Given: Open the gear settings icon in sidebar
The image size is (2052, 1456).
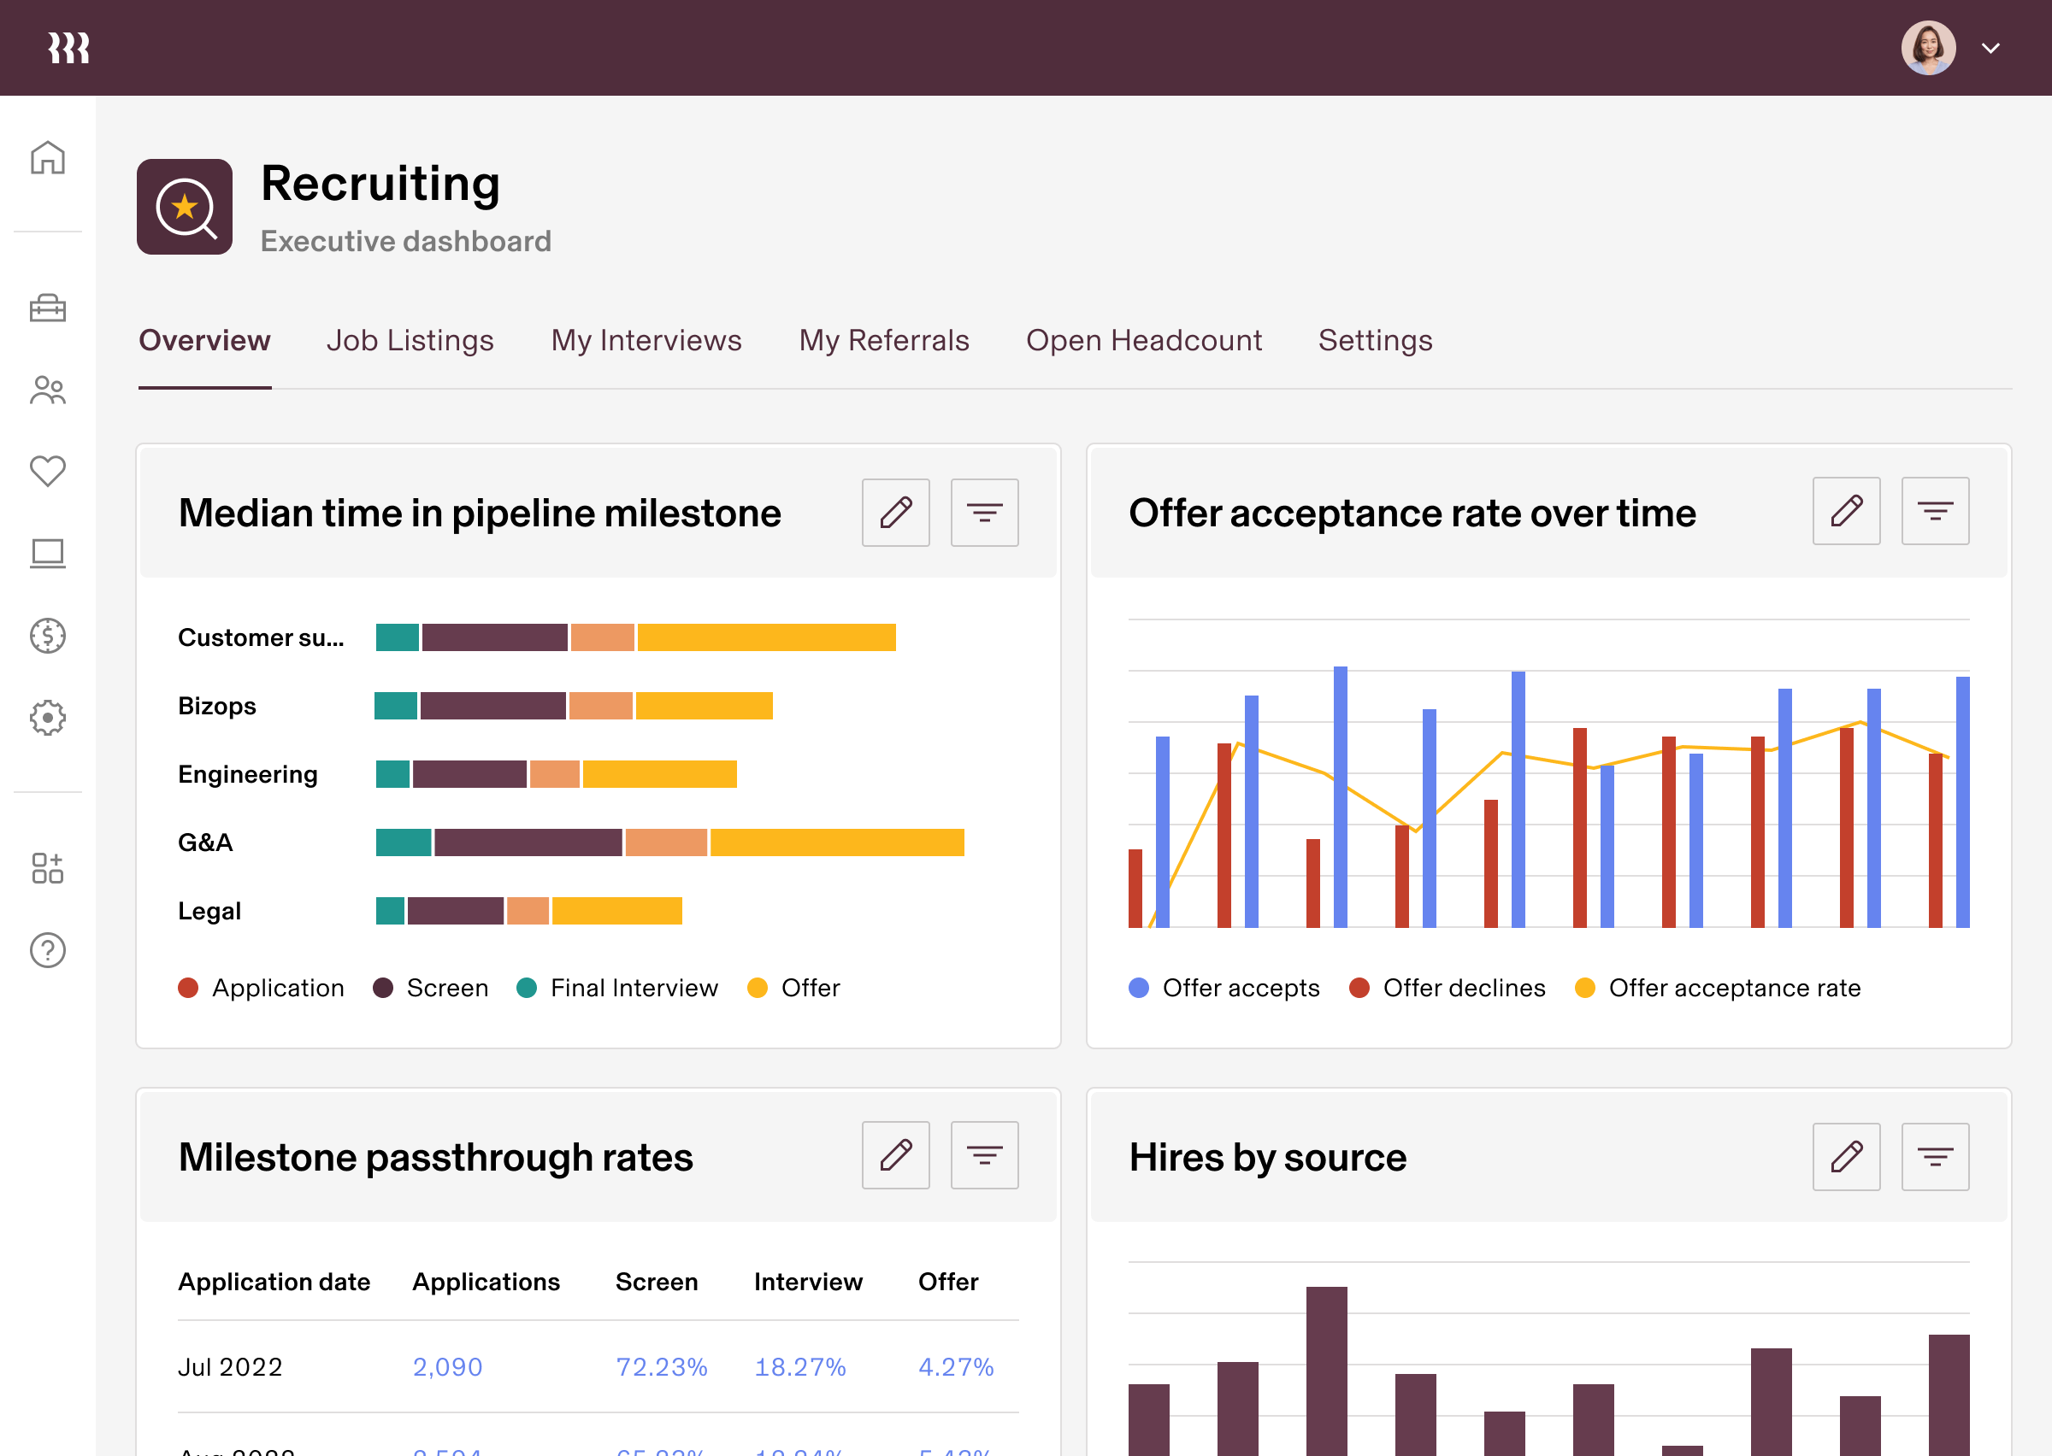Looking at the screenshot, I should tap(48, 717).
